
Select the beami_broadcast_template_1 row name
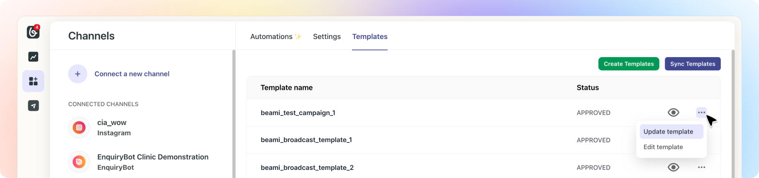(x=306, y=140)
